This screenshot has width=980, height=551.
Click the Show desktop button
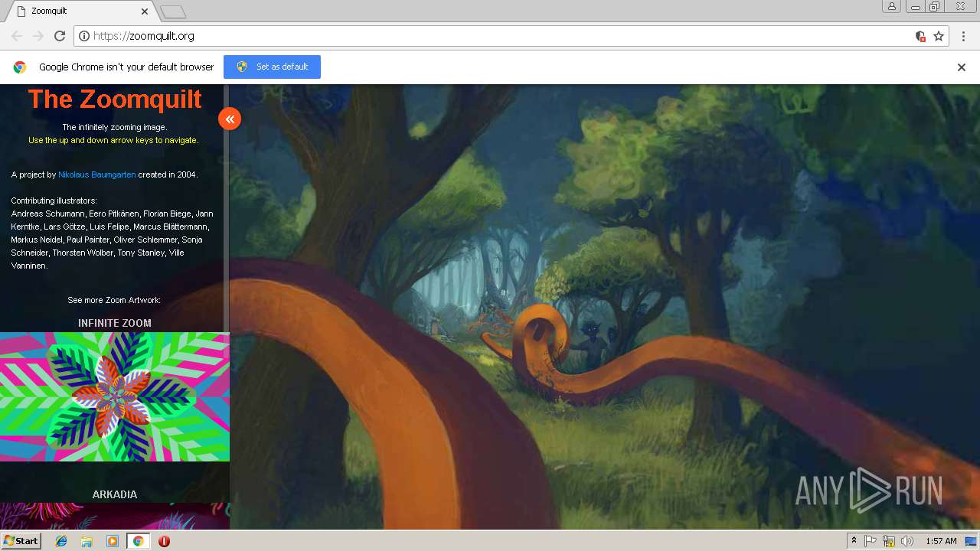(x=972, y=541)
